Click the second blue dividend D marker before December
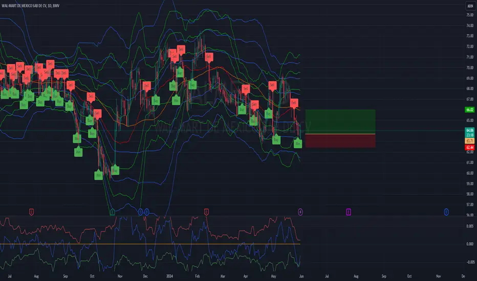 pyautogui.click(x=146, y=212)
